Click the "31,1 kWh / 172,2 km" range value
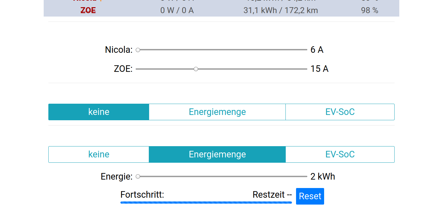Viewport: 423px width, 208px height. (x=280, y=10)
